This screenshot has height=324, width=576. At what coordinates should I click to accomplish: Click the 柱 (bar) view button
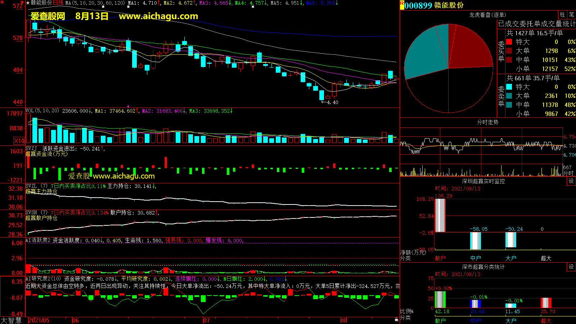tap(562, 15)
